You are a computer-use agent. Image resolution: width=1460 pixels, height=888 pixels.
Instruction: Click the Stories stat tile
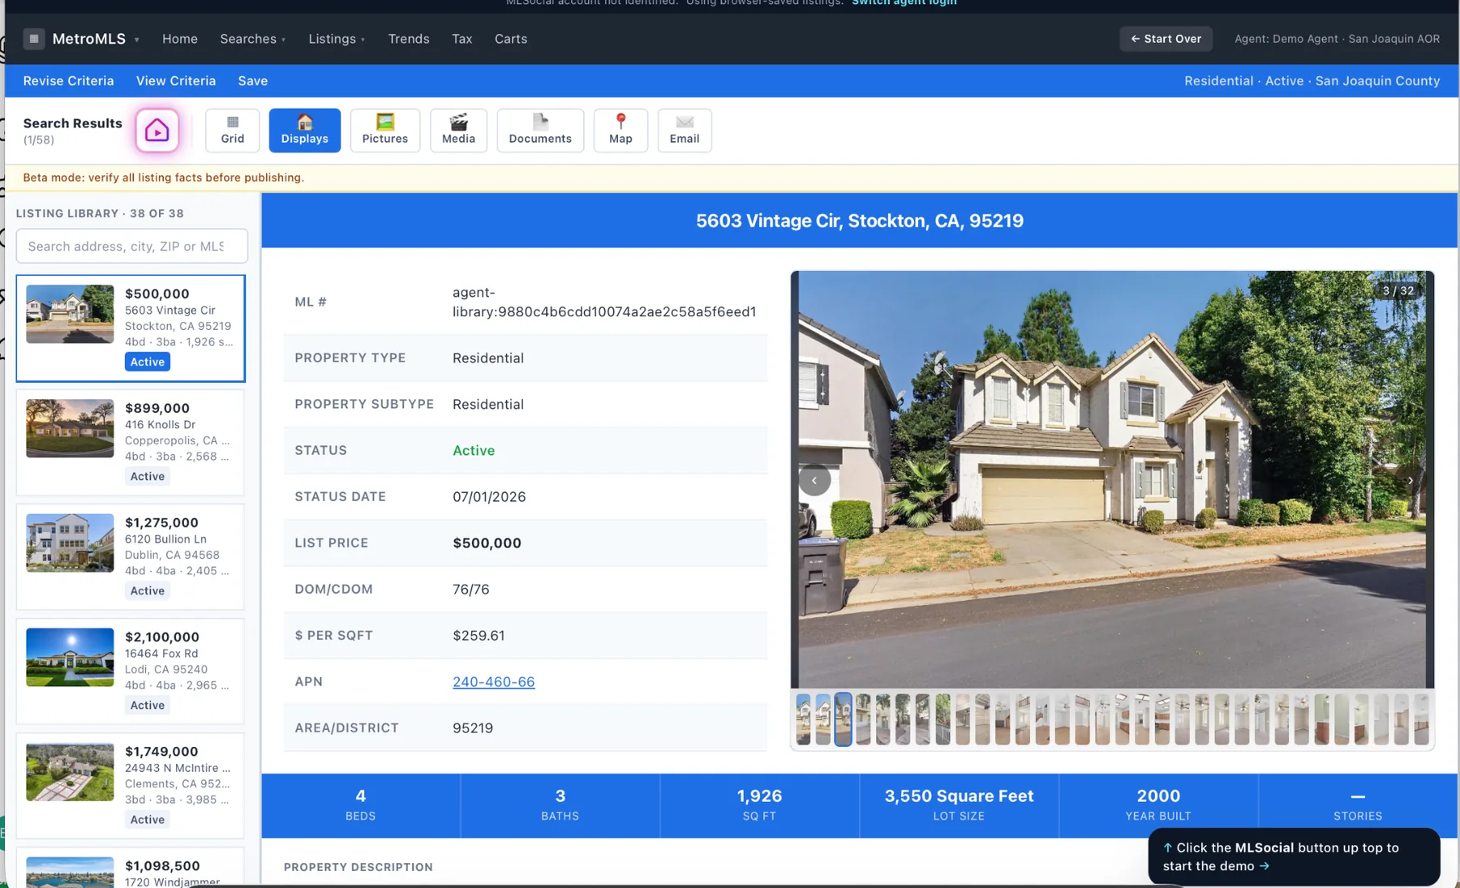pyautogui.click(x=1359, y=805)
